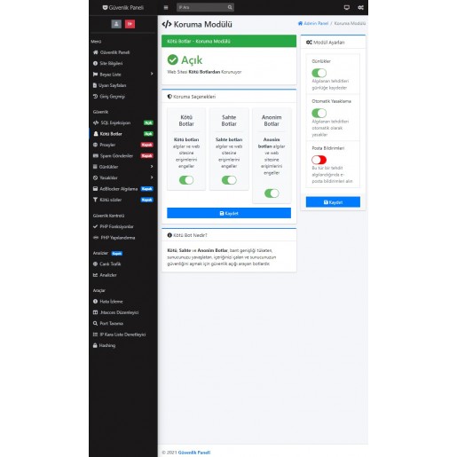Image resolution: width=457 pixels, height=457 pixels.
Task: Expand the Beyaz Liste submenu arrow
Action: pos(152,74)
